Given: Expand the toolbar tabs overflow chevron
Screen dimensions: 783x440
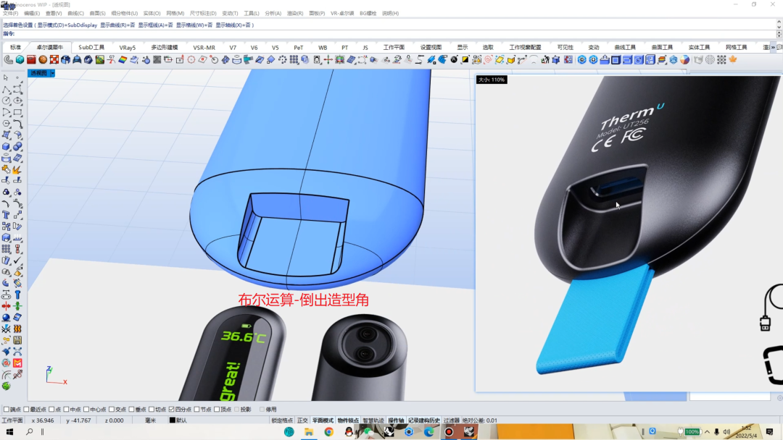Looking at the screenshot, I should coord(773,48).
